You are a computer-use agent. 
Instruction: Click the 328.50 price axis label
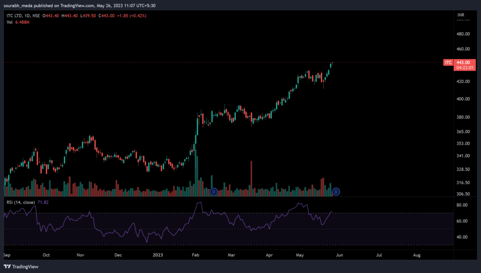pos(463,169)
